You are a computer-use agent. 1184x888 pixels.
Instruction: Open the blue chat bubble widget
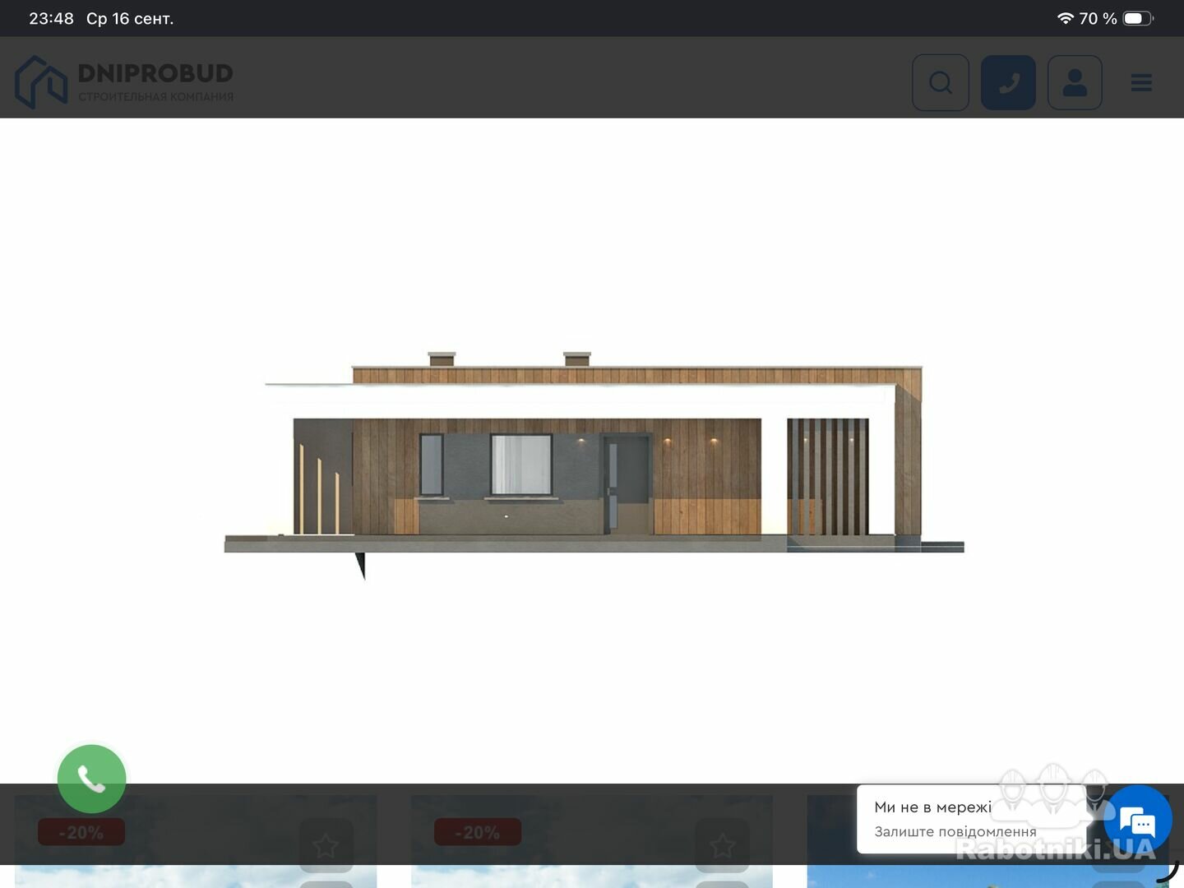[x=1138, y=821]
